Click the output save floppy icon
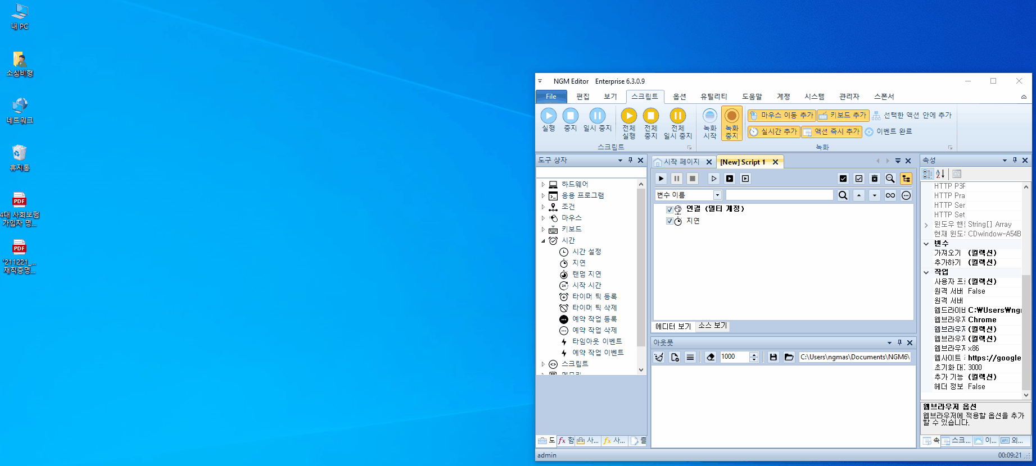The width and height of the screenshot is (1036, 466). (773, 357)
